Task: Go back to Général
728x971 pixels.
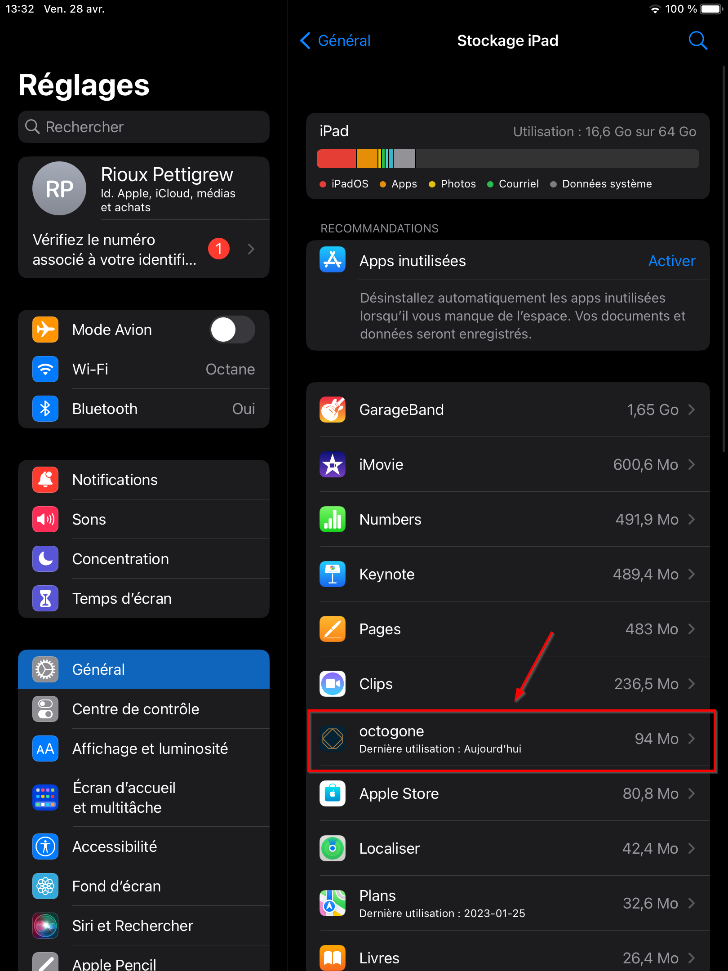Action: 335,40
